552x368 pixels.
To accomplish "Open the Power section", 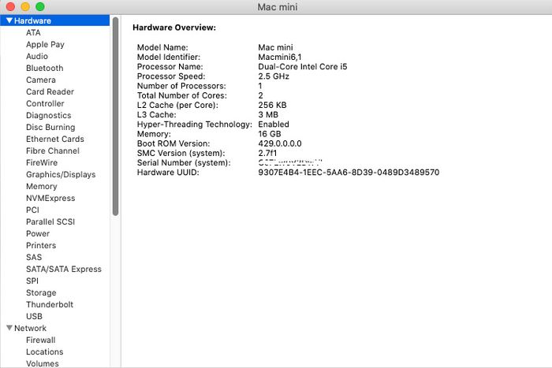I will [x=38, y=233].
